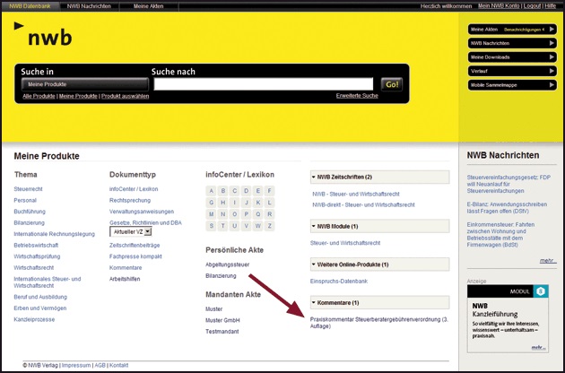Collapse the Kommentare section

point(314,302)
